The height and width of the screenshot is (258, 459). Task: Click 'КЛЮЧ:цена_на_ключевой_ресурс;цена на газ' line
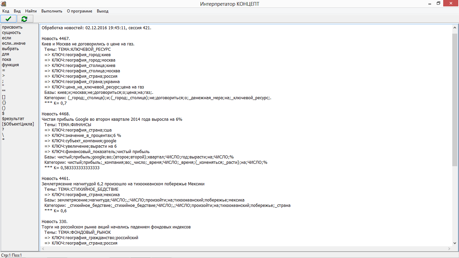94,87
